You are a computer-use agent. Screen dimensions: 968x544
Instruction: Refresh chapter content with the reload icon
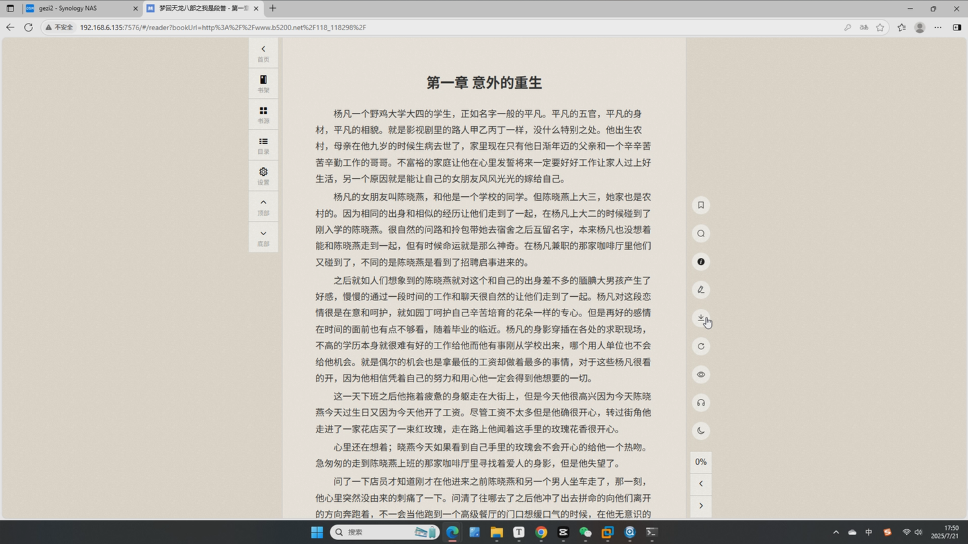(x=700, y=346)
